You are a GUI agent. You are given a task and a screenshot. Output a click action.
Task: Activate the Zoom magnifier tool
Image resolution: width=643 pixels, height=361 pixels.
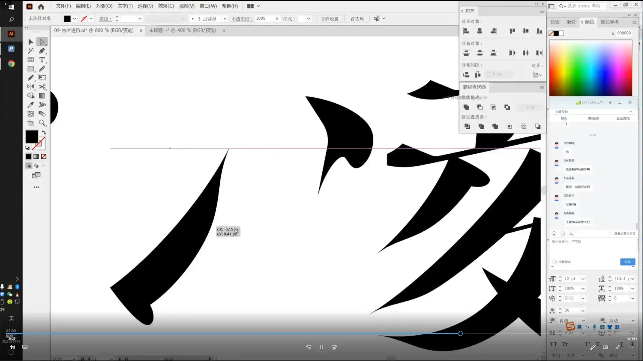coord(42,123)
